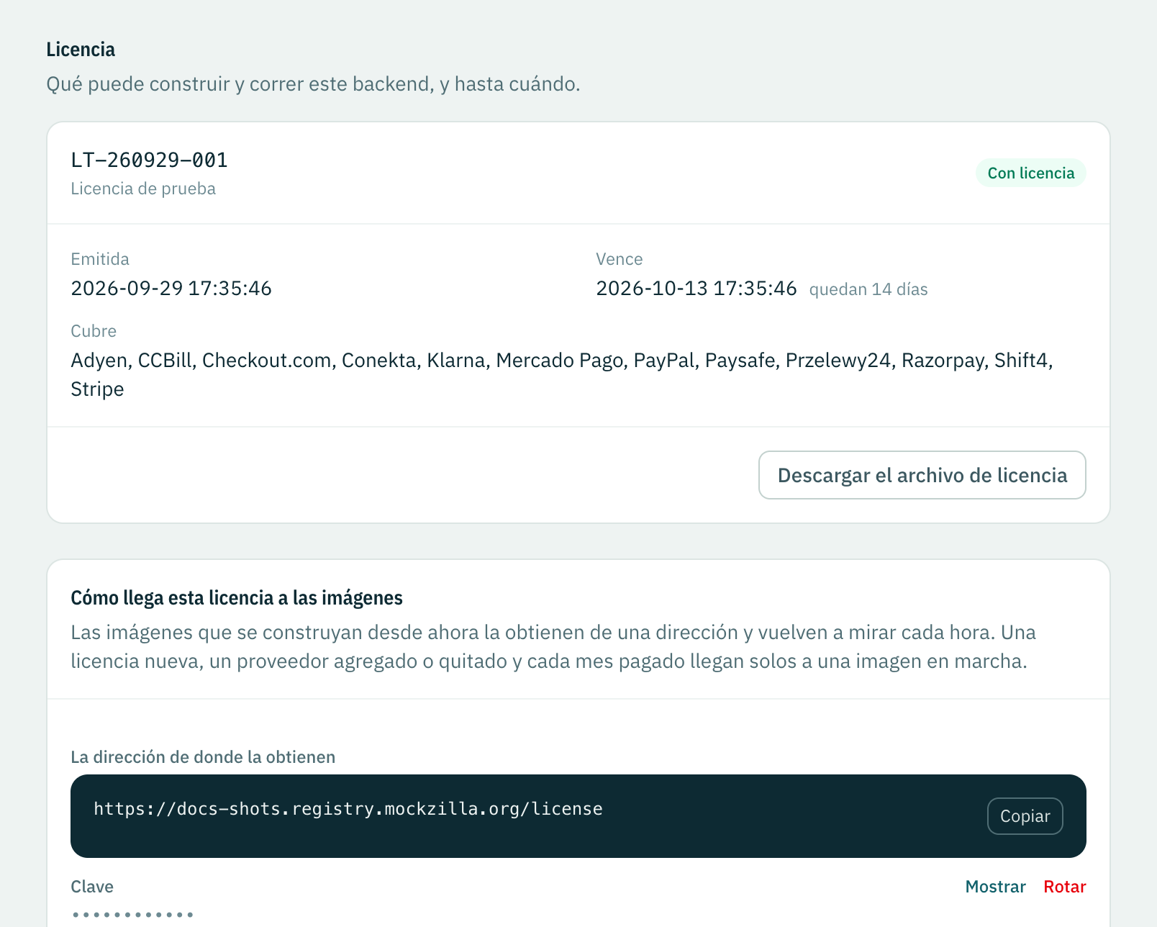Click Descargar el archivo de licencia button

click(x=922, y=475)
